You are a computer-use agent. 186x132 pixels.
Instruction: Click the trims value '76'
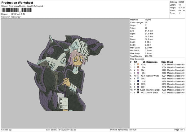coord(146,28)
